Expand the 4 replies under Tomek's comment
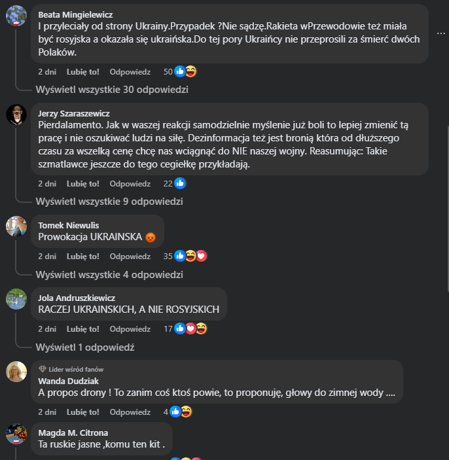 click(109, 274)
